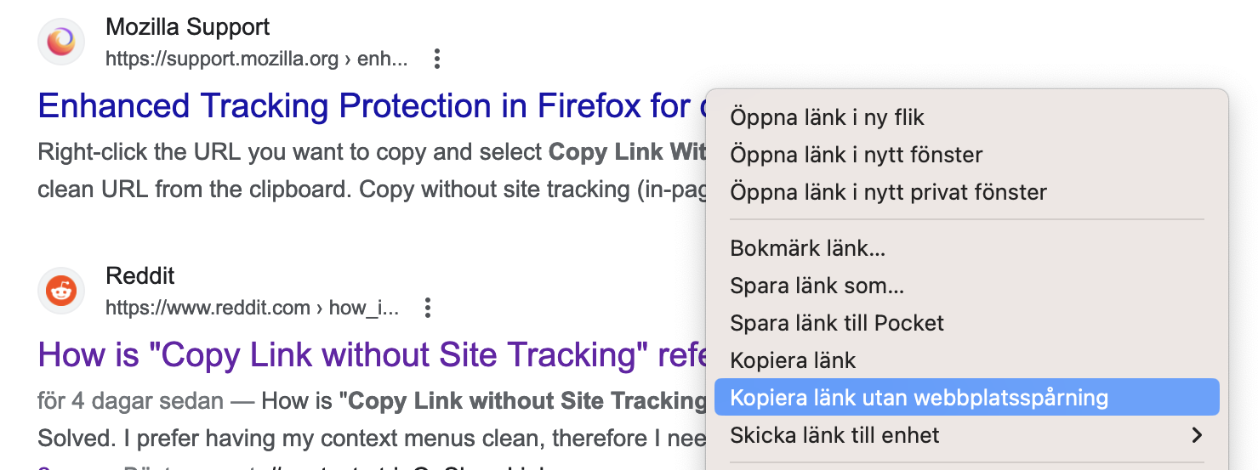Choose 'Spara länk till Pocket'
The height and width of the screenshot is (470, 1258).
click(837, 323)
